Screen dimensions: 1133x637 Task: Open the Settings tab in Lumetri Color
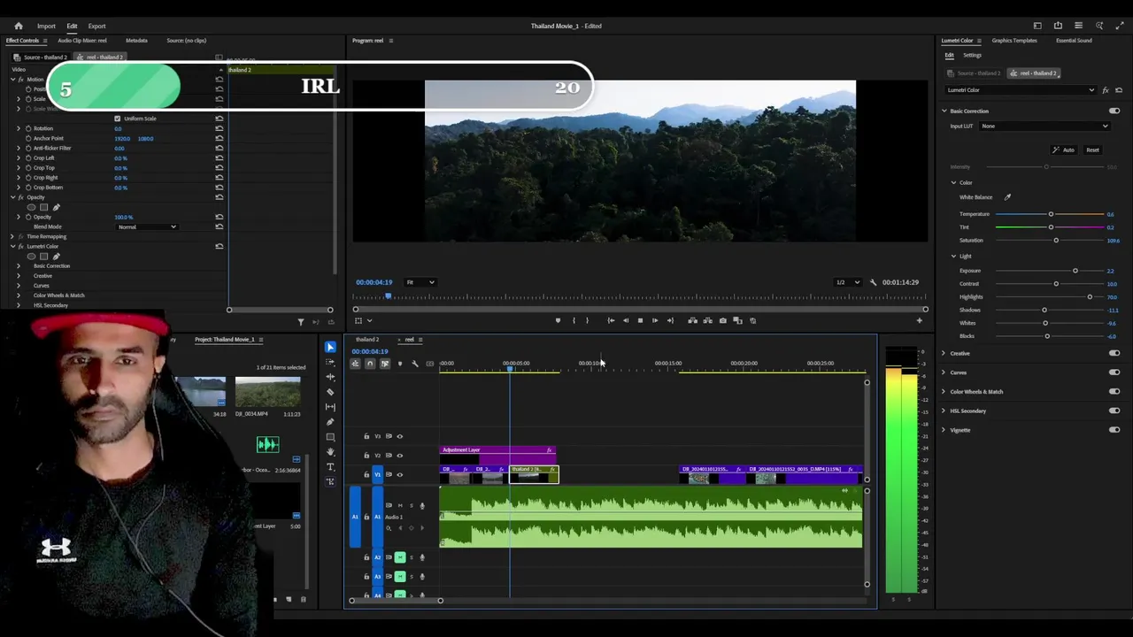972,56
